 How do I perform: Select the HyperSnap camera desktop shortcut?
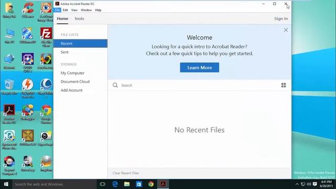tap(46, 138)
